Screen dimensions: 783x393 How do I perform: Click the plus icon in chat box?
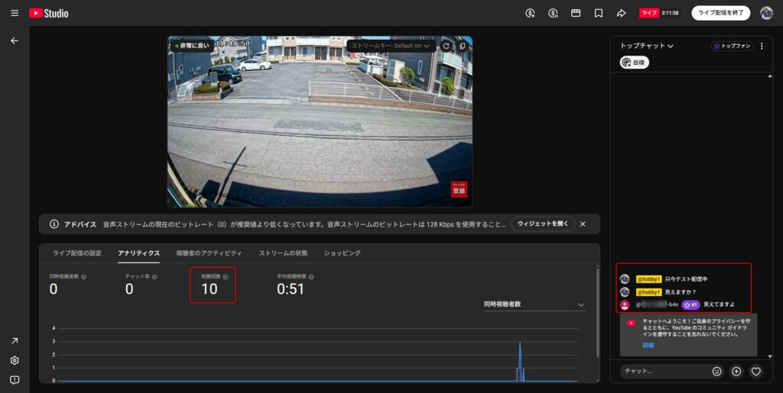click(736, 371)
